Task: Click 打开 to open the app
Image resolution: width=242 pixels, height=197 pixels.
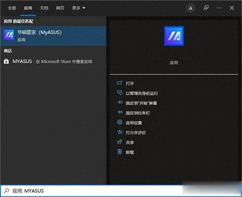Action: (130, 83)
